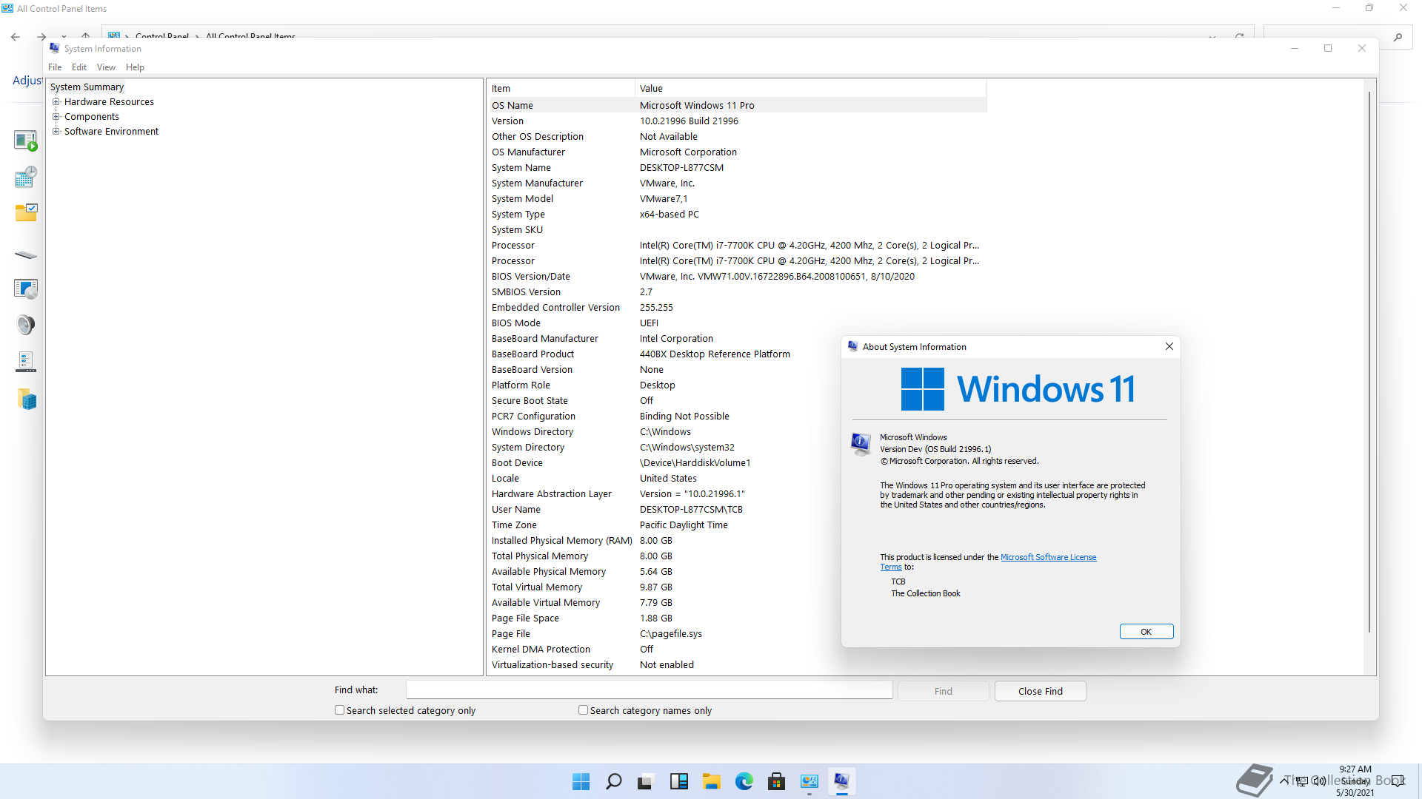
Task: Click the C:\pagefile.sys value
Action: click(671, 634)
